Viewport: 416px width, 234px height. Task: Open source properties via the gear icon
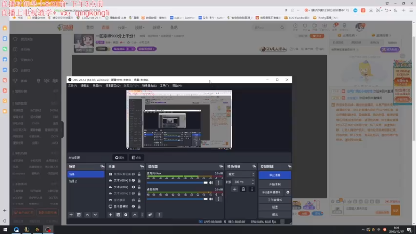click(x=126, y=215)
